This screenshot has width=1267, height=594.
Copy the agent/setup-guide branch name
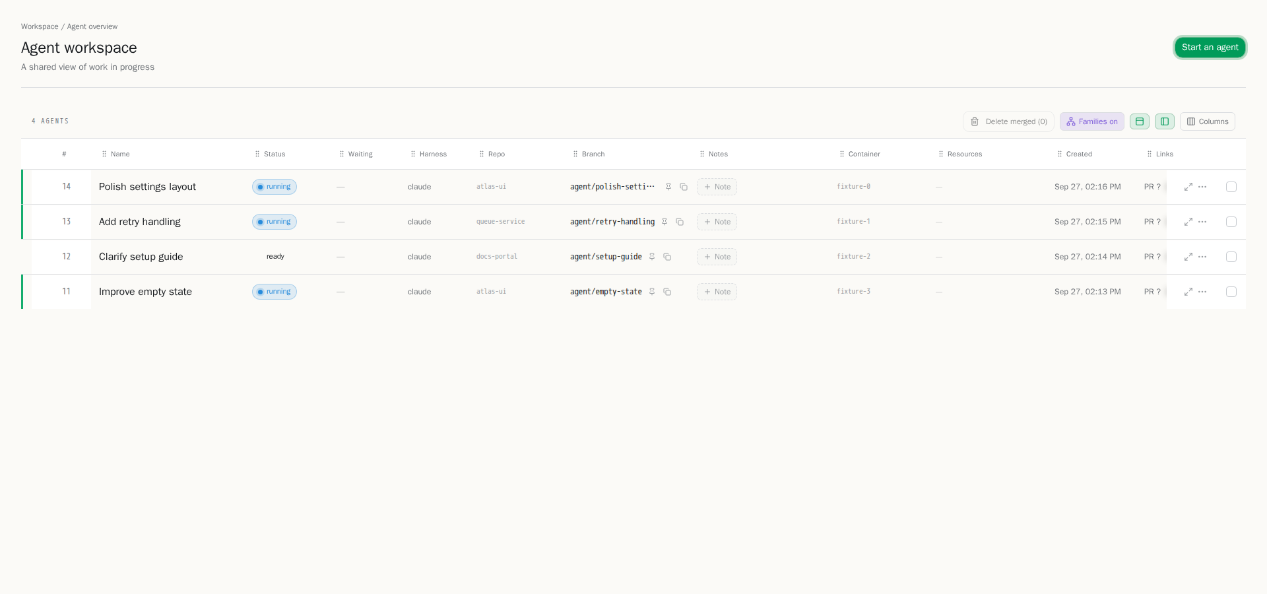pos(667,257)
